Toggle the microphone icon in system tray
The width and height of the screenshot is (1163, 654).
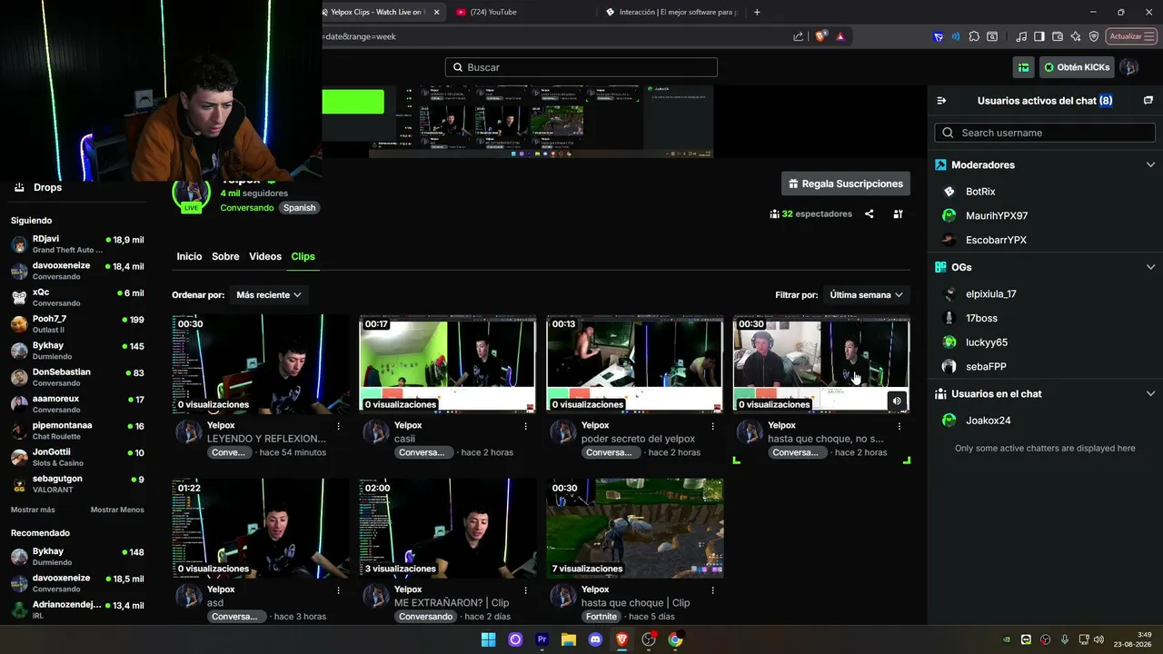click(x=1065, y=639)
